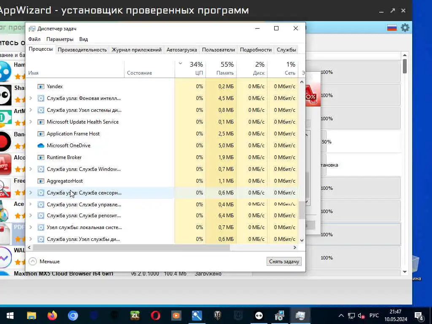This screenshot has width=432, height=324.
Task: Switch to the Службы tab
Action: click(x=286, y=50)
